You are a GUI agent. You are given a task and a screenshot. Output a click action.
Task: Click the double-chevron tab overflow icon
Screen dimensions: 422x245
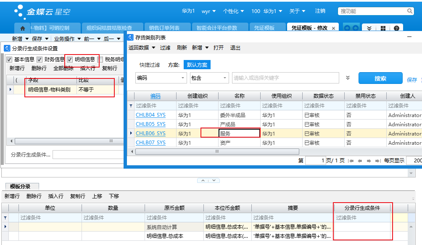369,28
